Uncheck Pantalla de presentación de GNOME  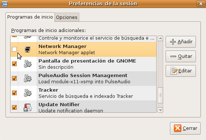[14, 64]
